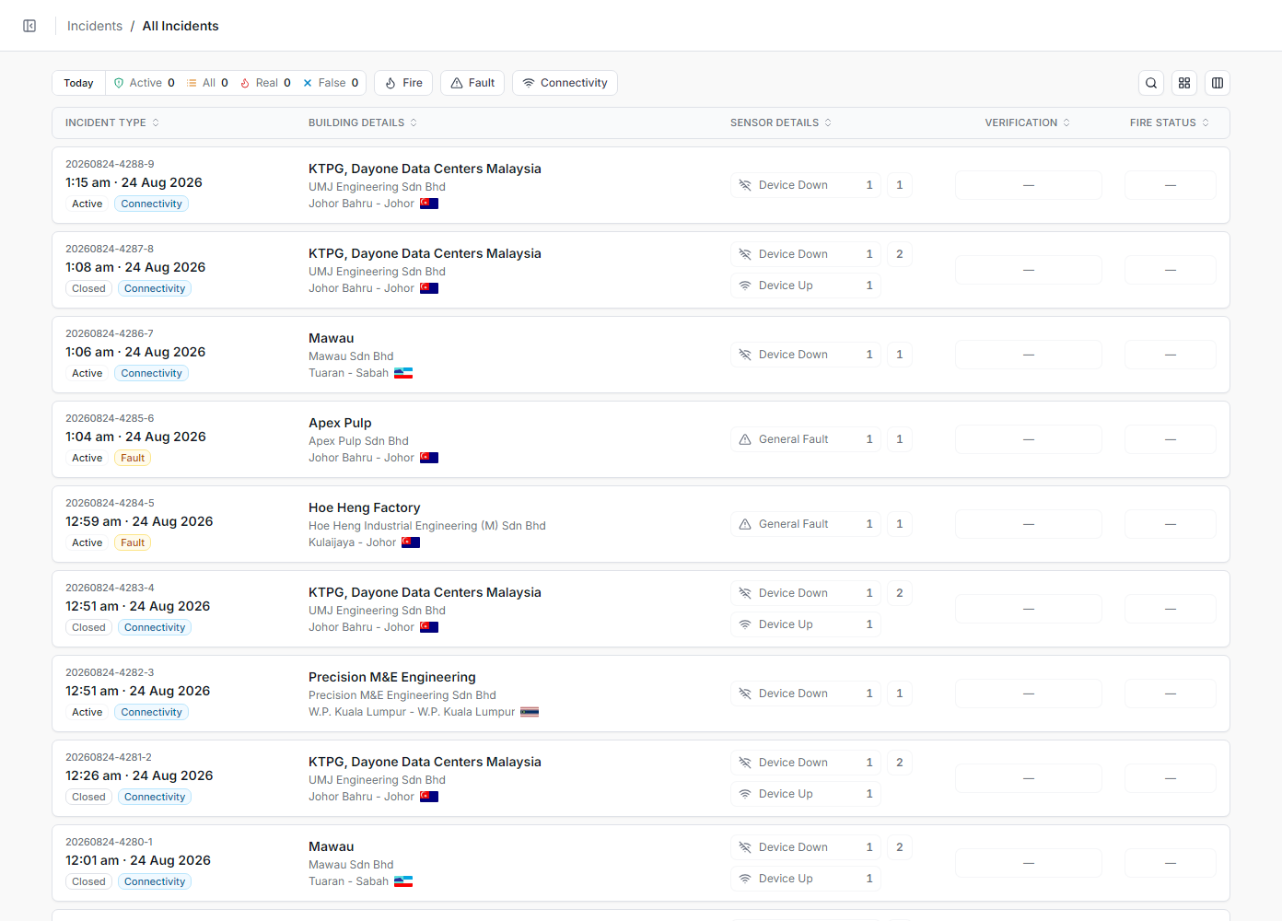The image size is (1282, 921).
Task: Click the Device Up icon in incident 4283-4
Action: (x=745, y=624)
